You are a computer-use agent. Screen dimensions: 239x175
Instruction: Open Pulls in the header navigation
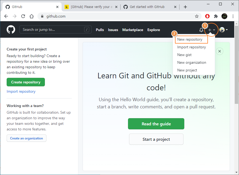pos(100,30)
